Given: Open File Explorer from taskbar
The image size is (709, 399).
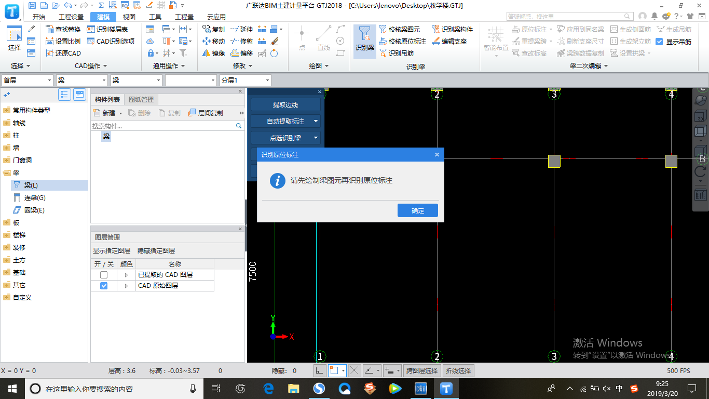Looking at the screenshot, I should pos(294,388).
